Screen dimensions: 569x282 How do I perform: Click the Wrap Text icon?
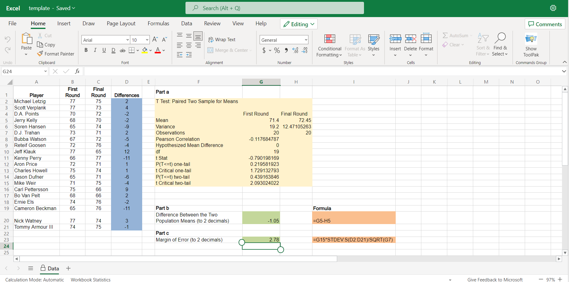click(x=211, y=39)
